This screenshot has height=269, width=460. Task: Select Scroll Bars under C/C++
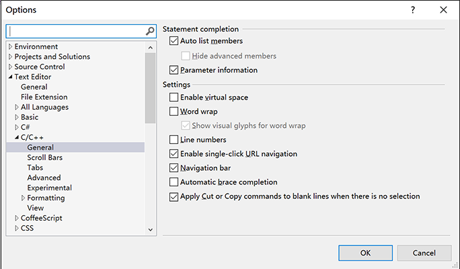pos(45,157)
